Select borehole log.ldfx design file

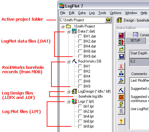coord(91,96)
